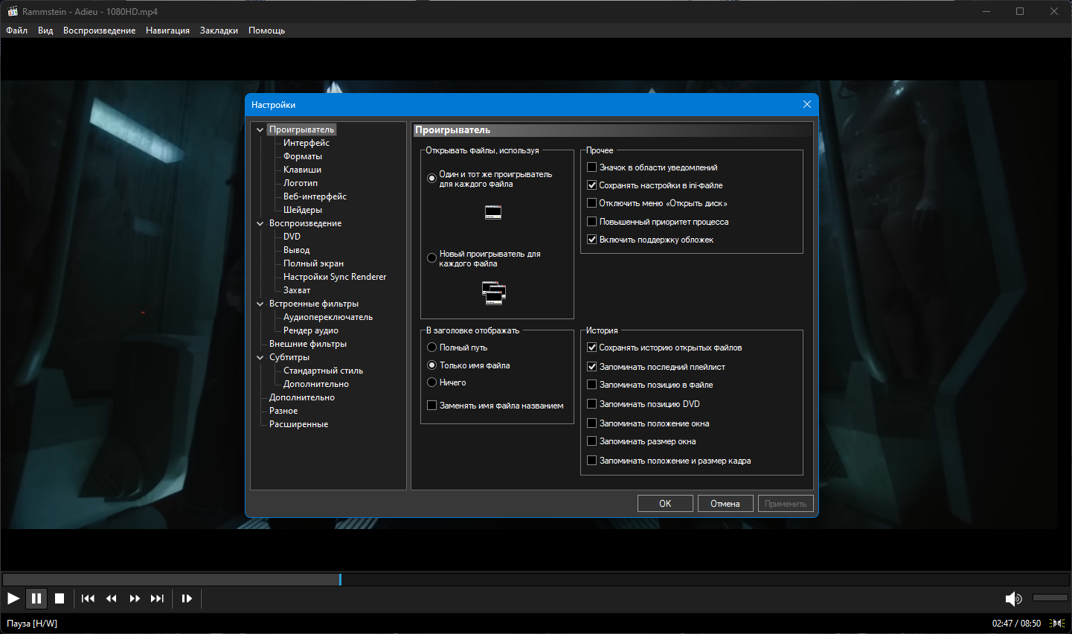This screenshot has width=1072, height=634.
Task: Click the rewind (decrease speed) icon
Action: tap(112, 598)
